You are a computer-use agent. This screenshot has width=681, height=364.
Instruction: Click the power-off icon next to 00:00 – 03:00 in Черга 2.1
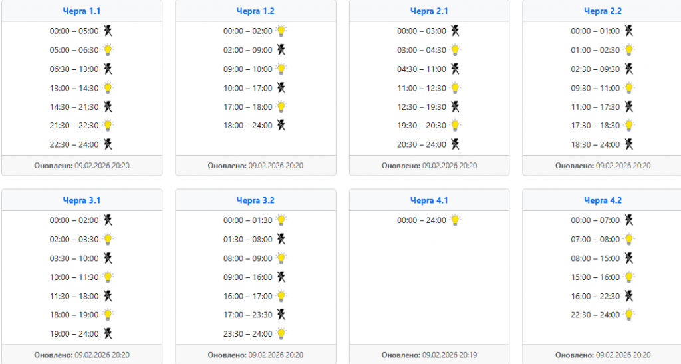pyautogui.click(x=456, y=31)
